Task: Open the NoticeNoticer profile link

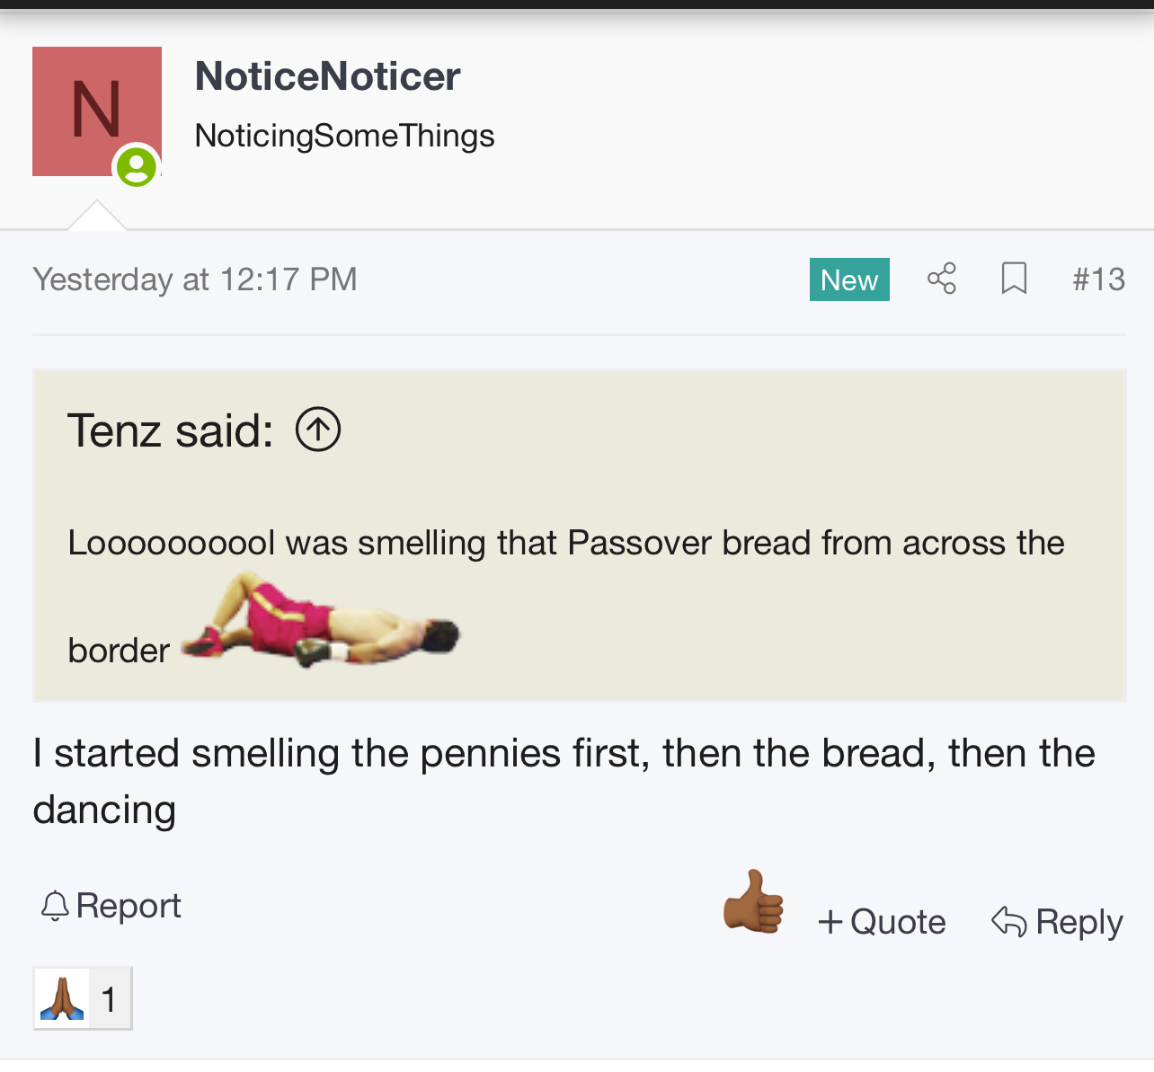Action: coord(327,76)
